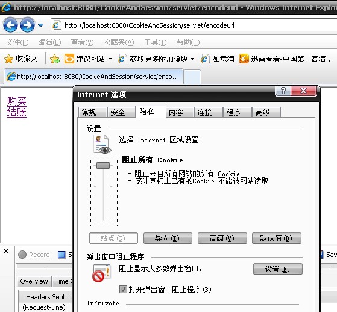Switch to the 安全 tab
Screen dimensions: 337x312
pos(118,112)
